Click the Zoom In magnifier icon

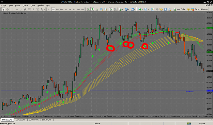pos(102,9)
